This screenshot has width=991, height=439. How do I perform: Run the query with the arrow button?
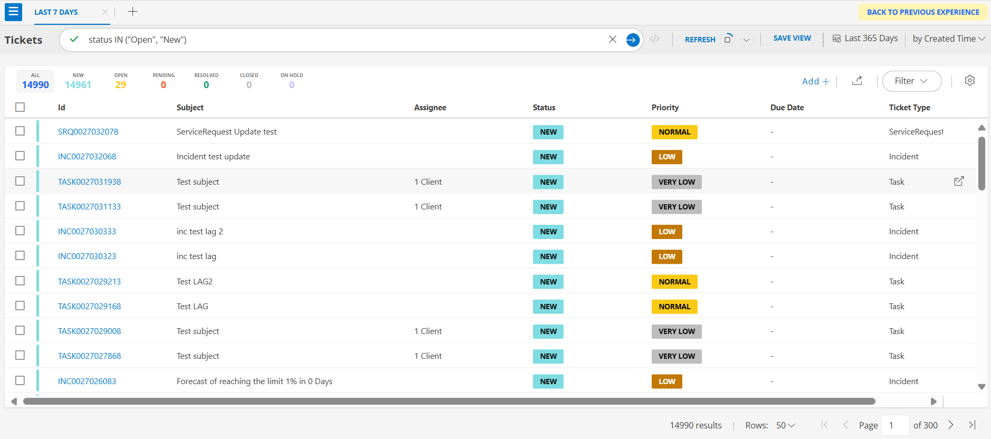pyautogui.click(x=632, y=40)
